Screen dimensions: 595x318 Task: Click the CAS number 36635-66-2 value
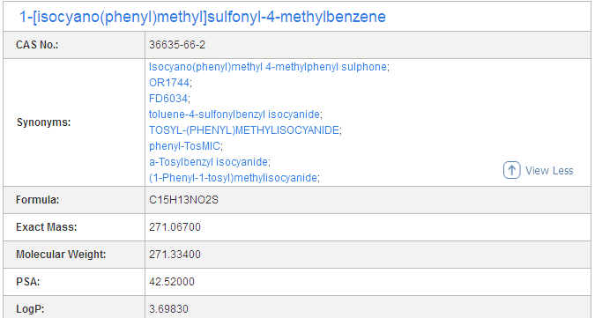pos(177,45)
